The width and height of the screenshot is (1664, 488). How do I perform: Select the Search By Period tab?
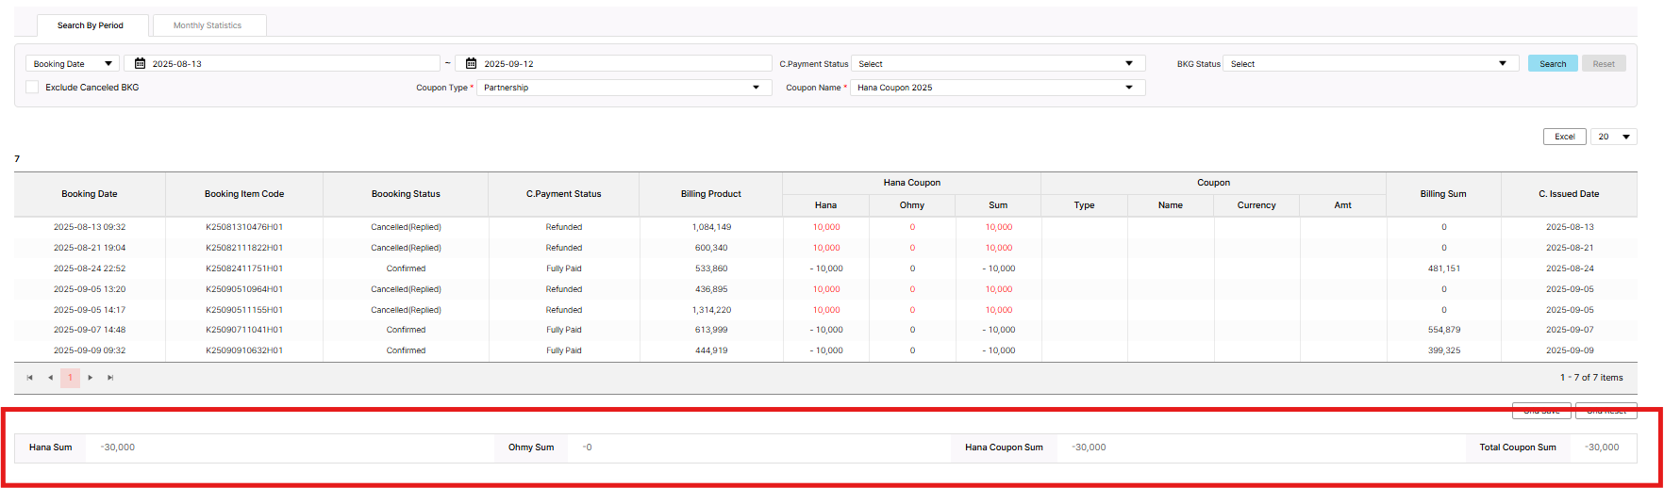click(x=91, y=25)
